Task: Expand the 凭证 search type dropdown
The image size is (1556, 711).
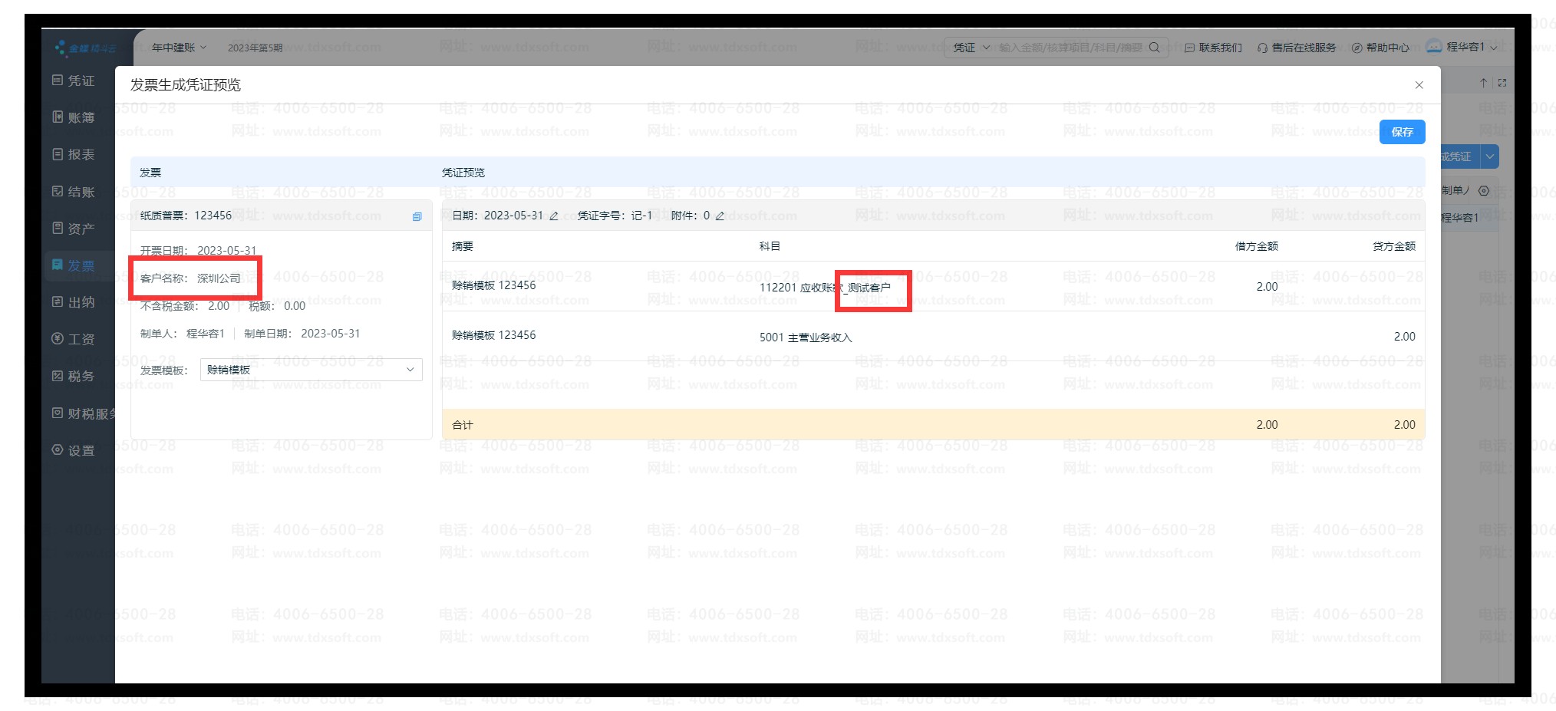Action: (x=970, y=48)
